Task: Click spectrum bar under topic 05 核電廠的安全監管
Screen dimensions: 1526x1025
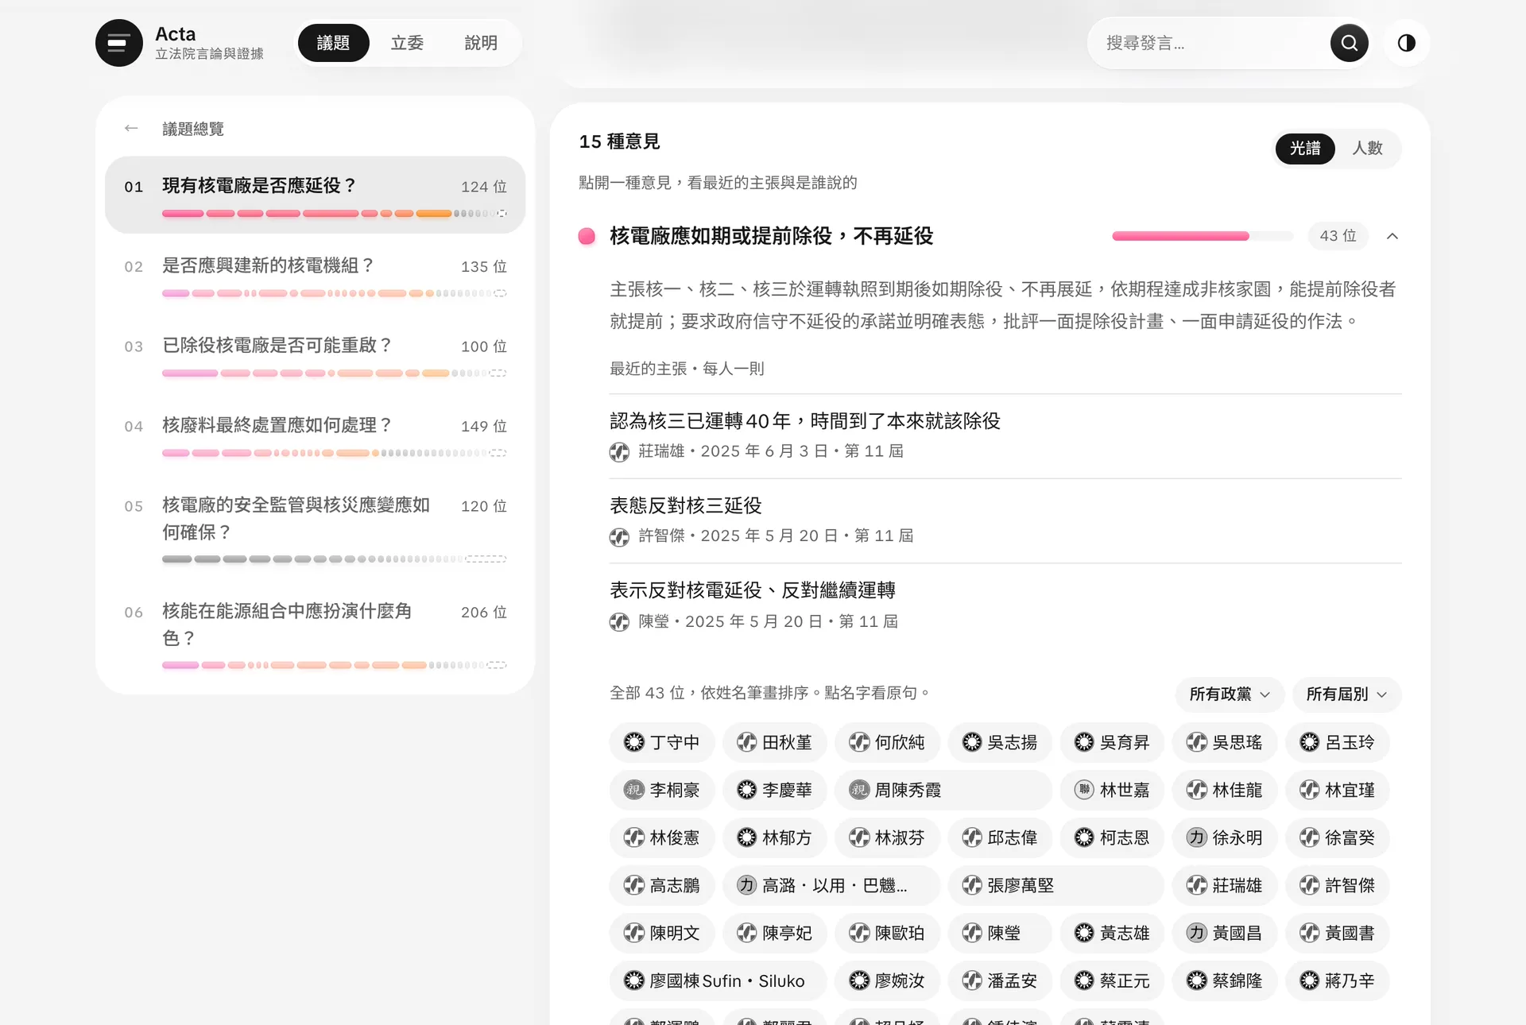Action: (334, 559)
